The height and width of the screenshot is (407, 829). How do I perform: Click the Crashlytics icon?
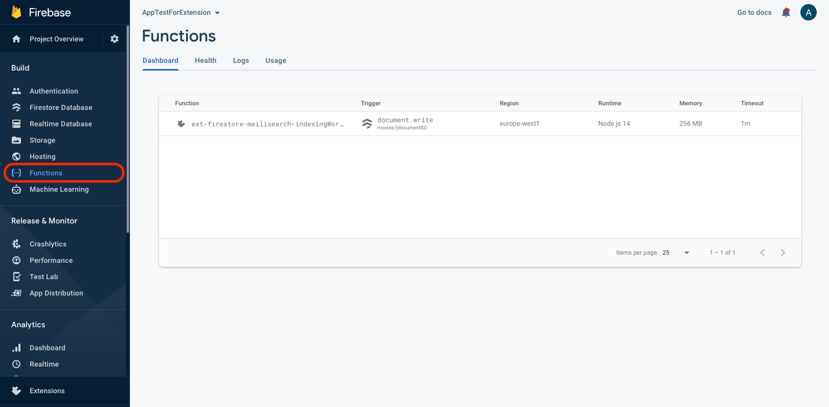coord(16,244)
